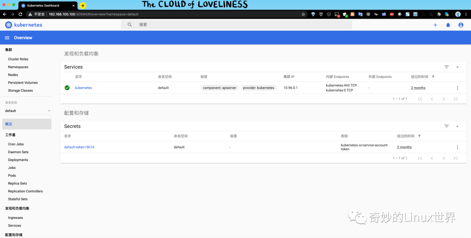This screenshot has height=238, width=471.
Task: Collapse the Secrets card
Action: [x=457, y=126]
